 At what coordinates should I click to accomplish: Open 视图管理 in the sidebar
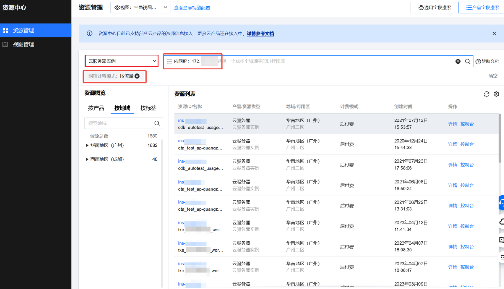coord(23,44)
